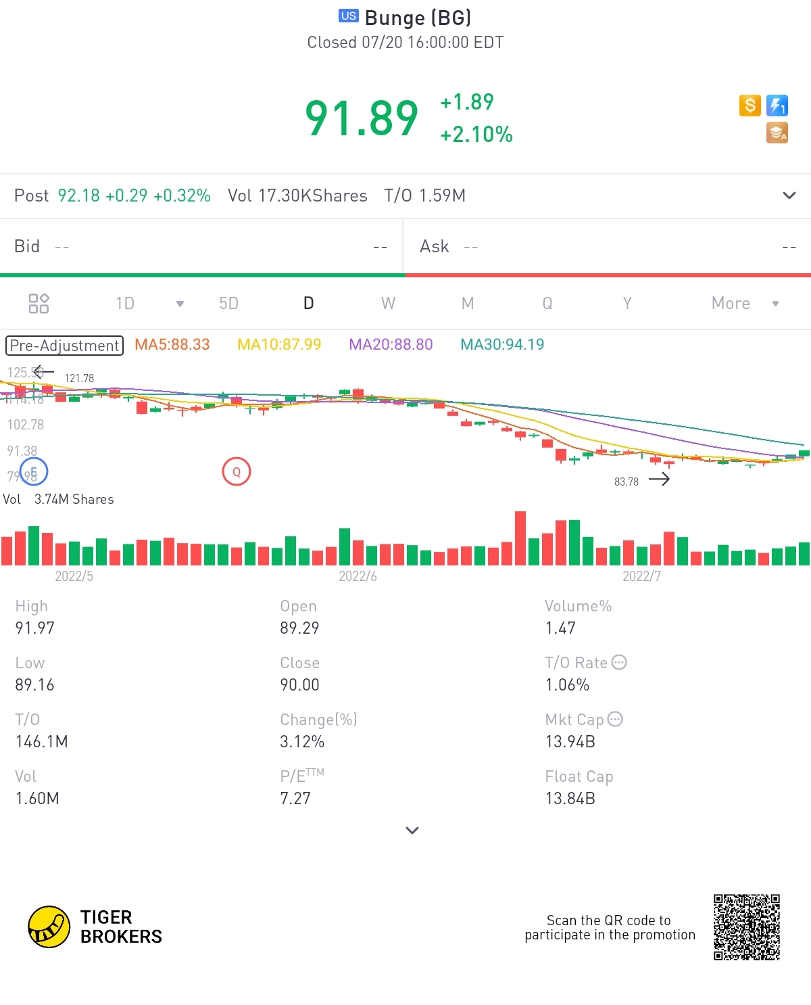Tap the Bid price row

(201, 246)
